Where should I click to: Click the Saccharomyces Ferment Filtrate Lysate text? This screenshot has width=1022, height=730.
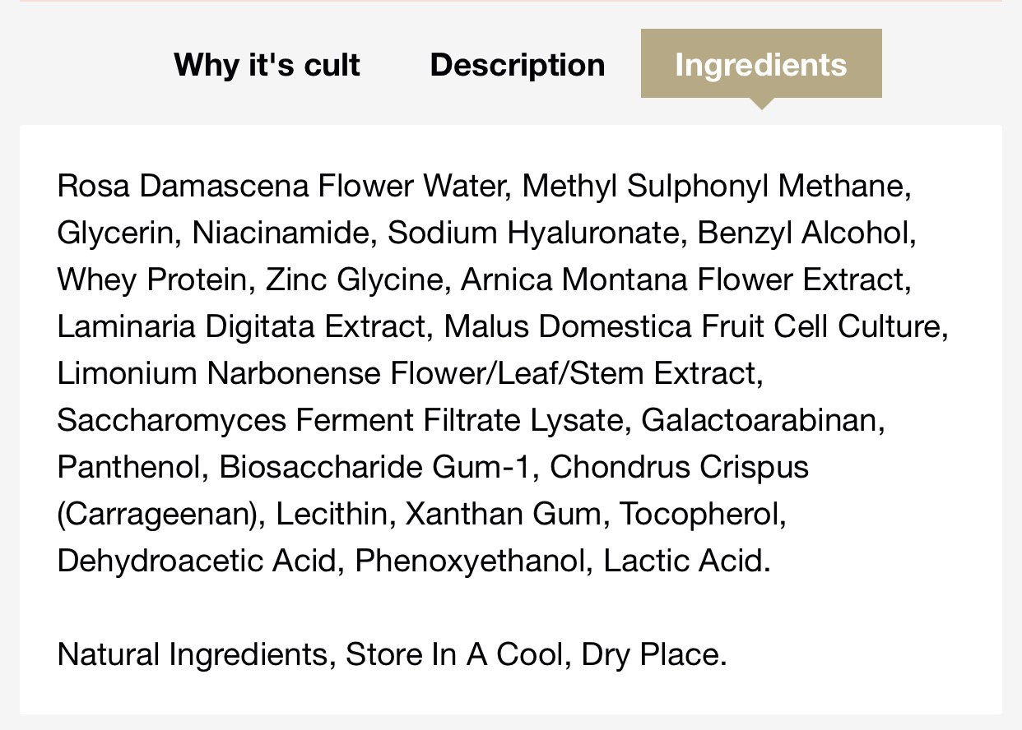[x=339, y=421]
